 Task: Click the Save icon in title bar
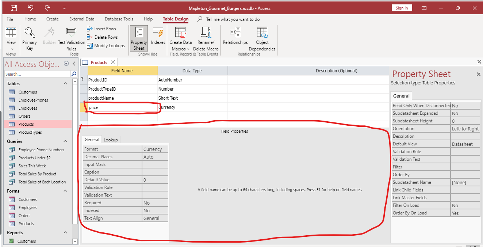pos(14,8)
